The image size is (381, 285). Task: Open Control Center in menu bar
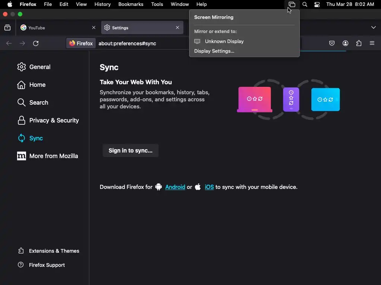317,4
